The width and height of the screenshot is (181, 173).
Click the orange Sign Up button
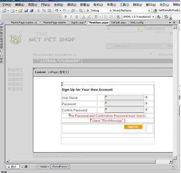pos(133,127)
